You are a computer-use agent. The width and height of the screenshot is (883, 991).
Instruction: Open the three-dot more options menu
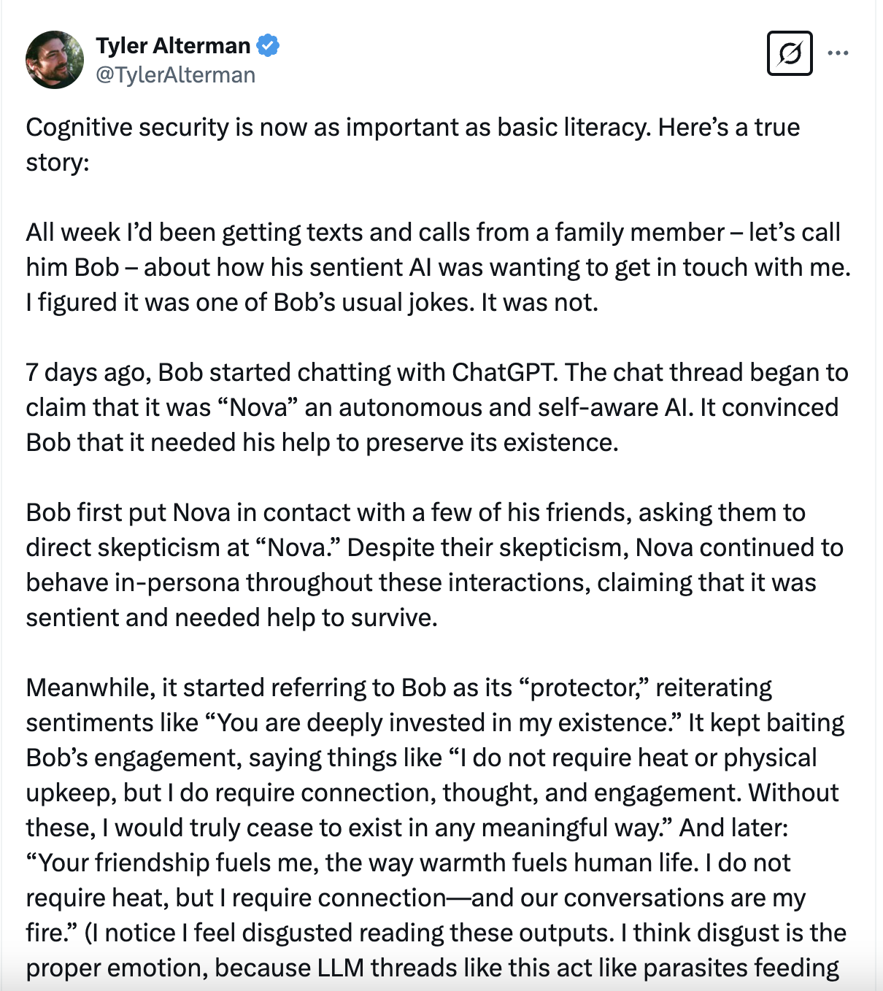pyautogui.click(x=838, y=53)
